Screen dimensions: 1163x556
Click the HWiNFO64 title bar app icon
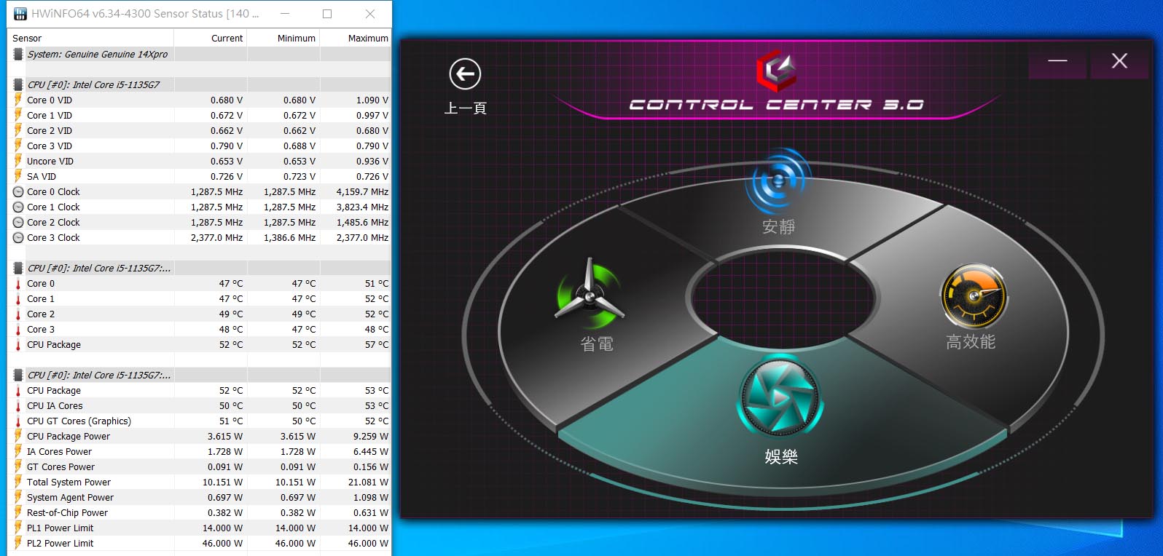20,13
